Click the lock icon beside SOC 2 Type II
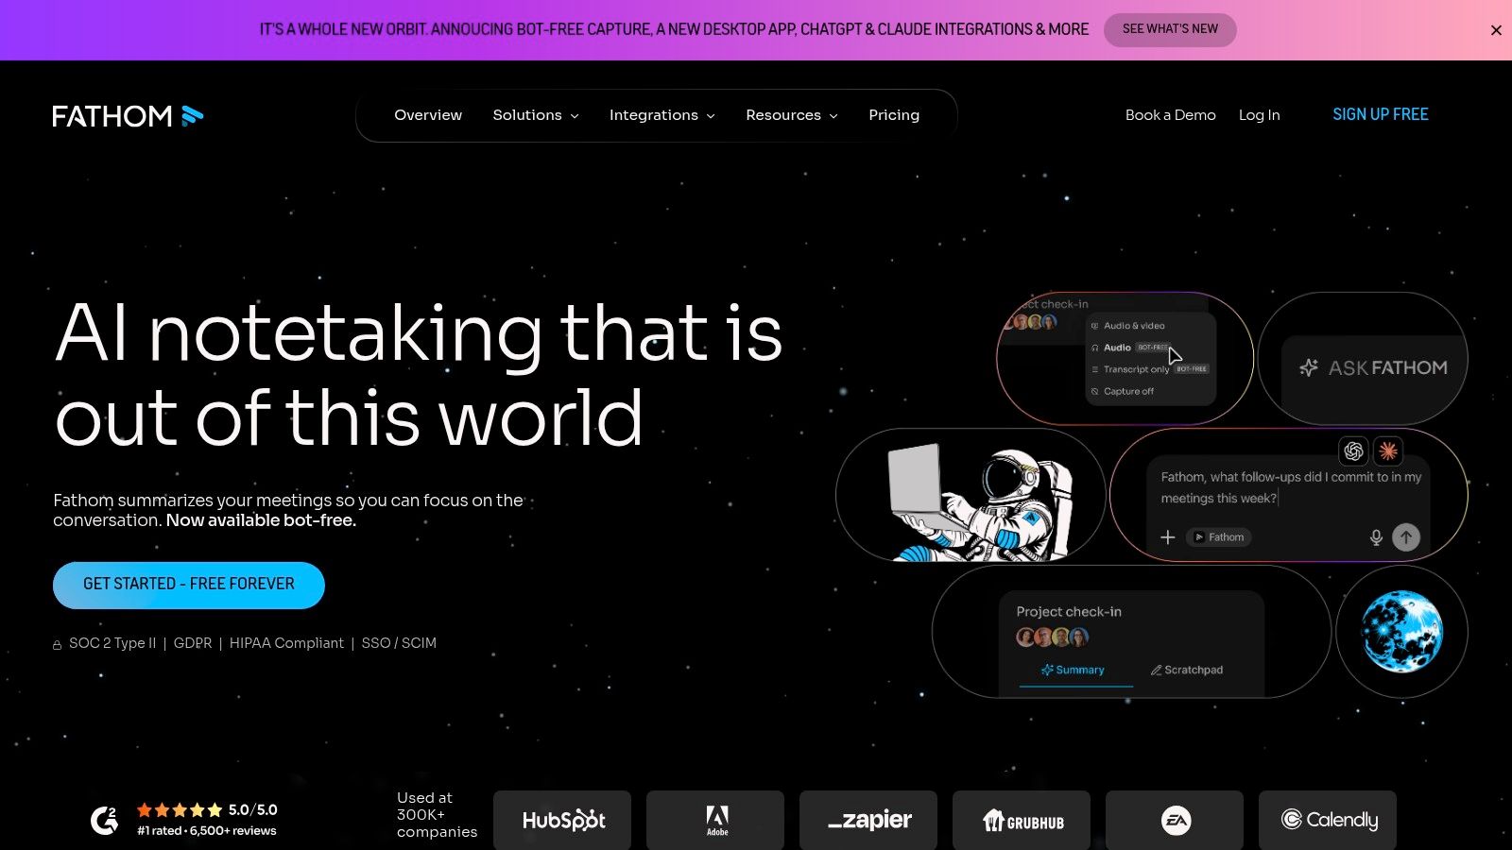The image size is (1512, 850). coord(58,644)
